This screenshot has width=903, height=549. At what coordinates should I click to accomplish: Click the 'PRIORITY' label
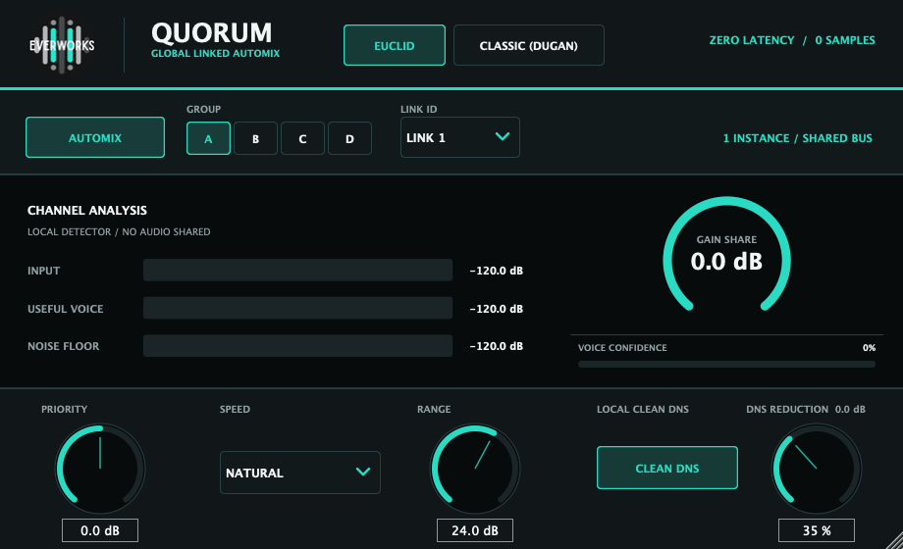pyautogui.click(x=65, y=409)
